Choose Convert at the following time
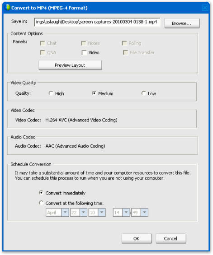 41,203
